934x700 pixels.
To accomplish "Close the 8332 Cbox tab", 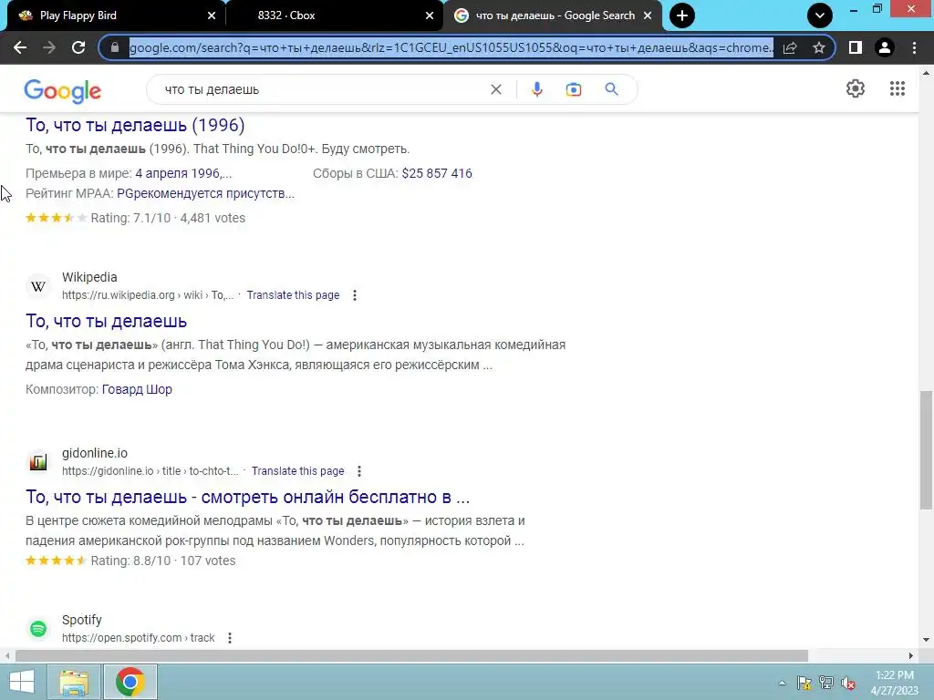I will 430,15.
